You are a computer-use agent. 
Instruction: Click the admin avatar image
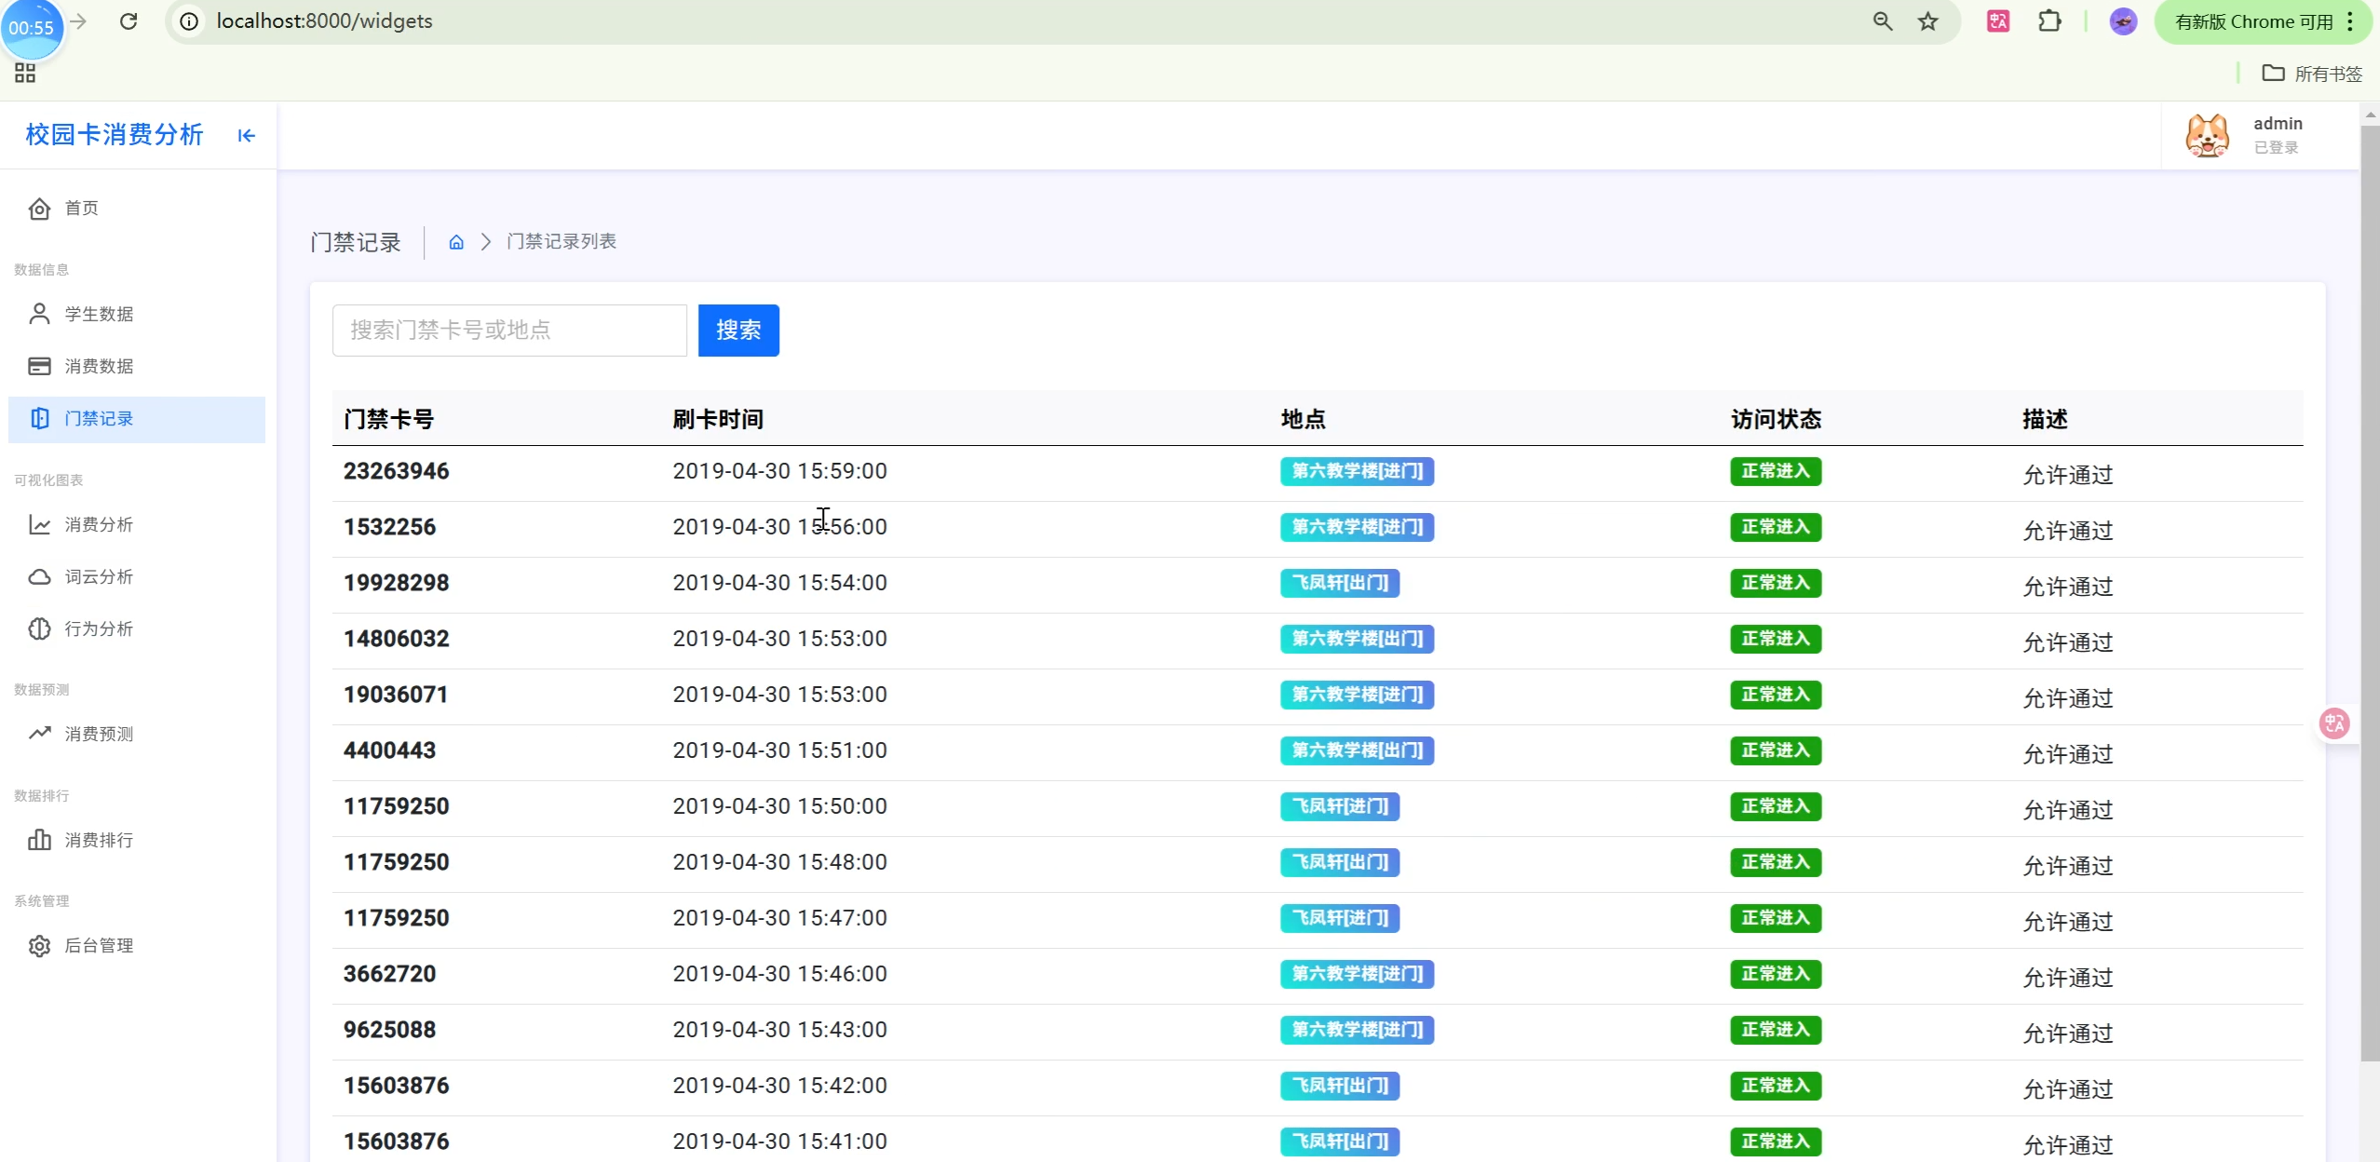2207,136
